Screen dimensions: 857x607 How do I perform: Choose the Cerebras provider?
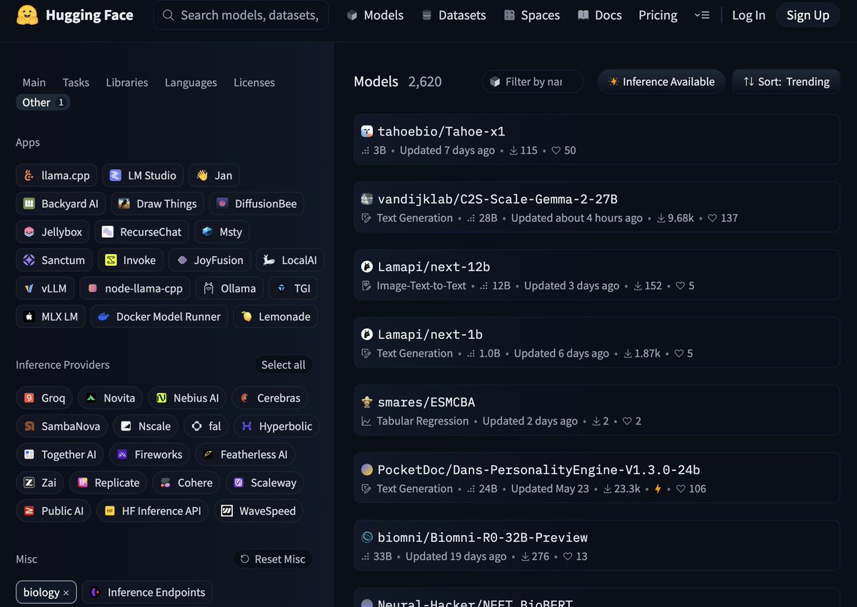(270, 398)
